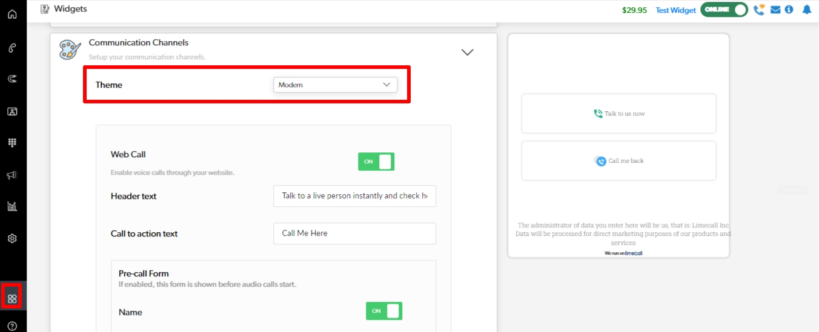Open the bar chart analytics icon
Viewport: 819px width, 332px height.
click(x=12, y=206)
